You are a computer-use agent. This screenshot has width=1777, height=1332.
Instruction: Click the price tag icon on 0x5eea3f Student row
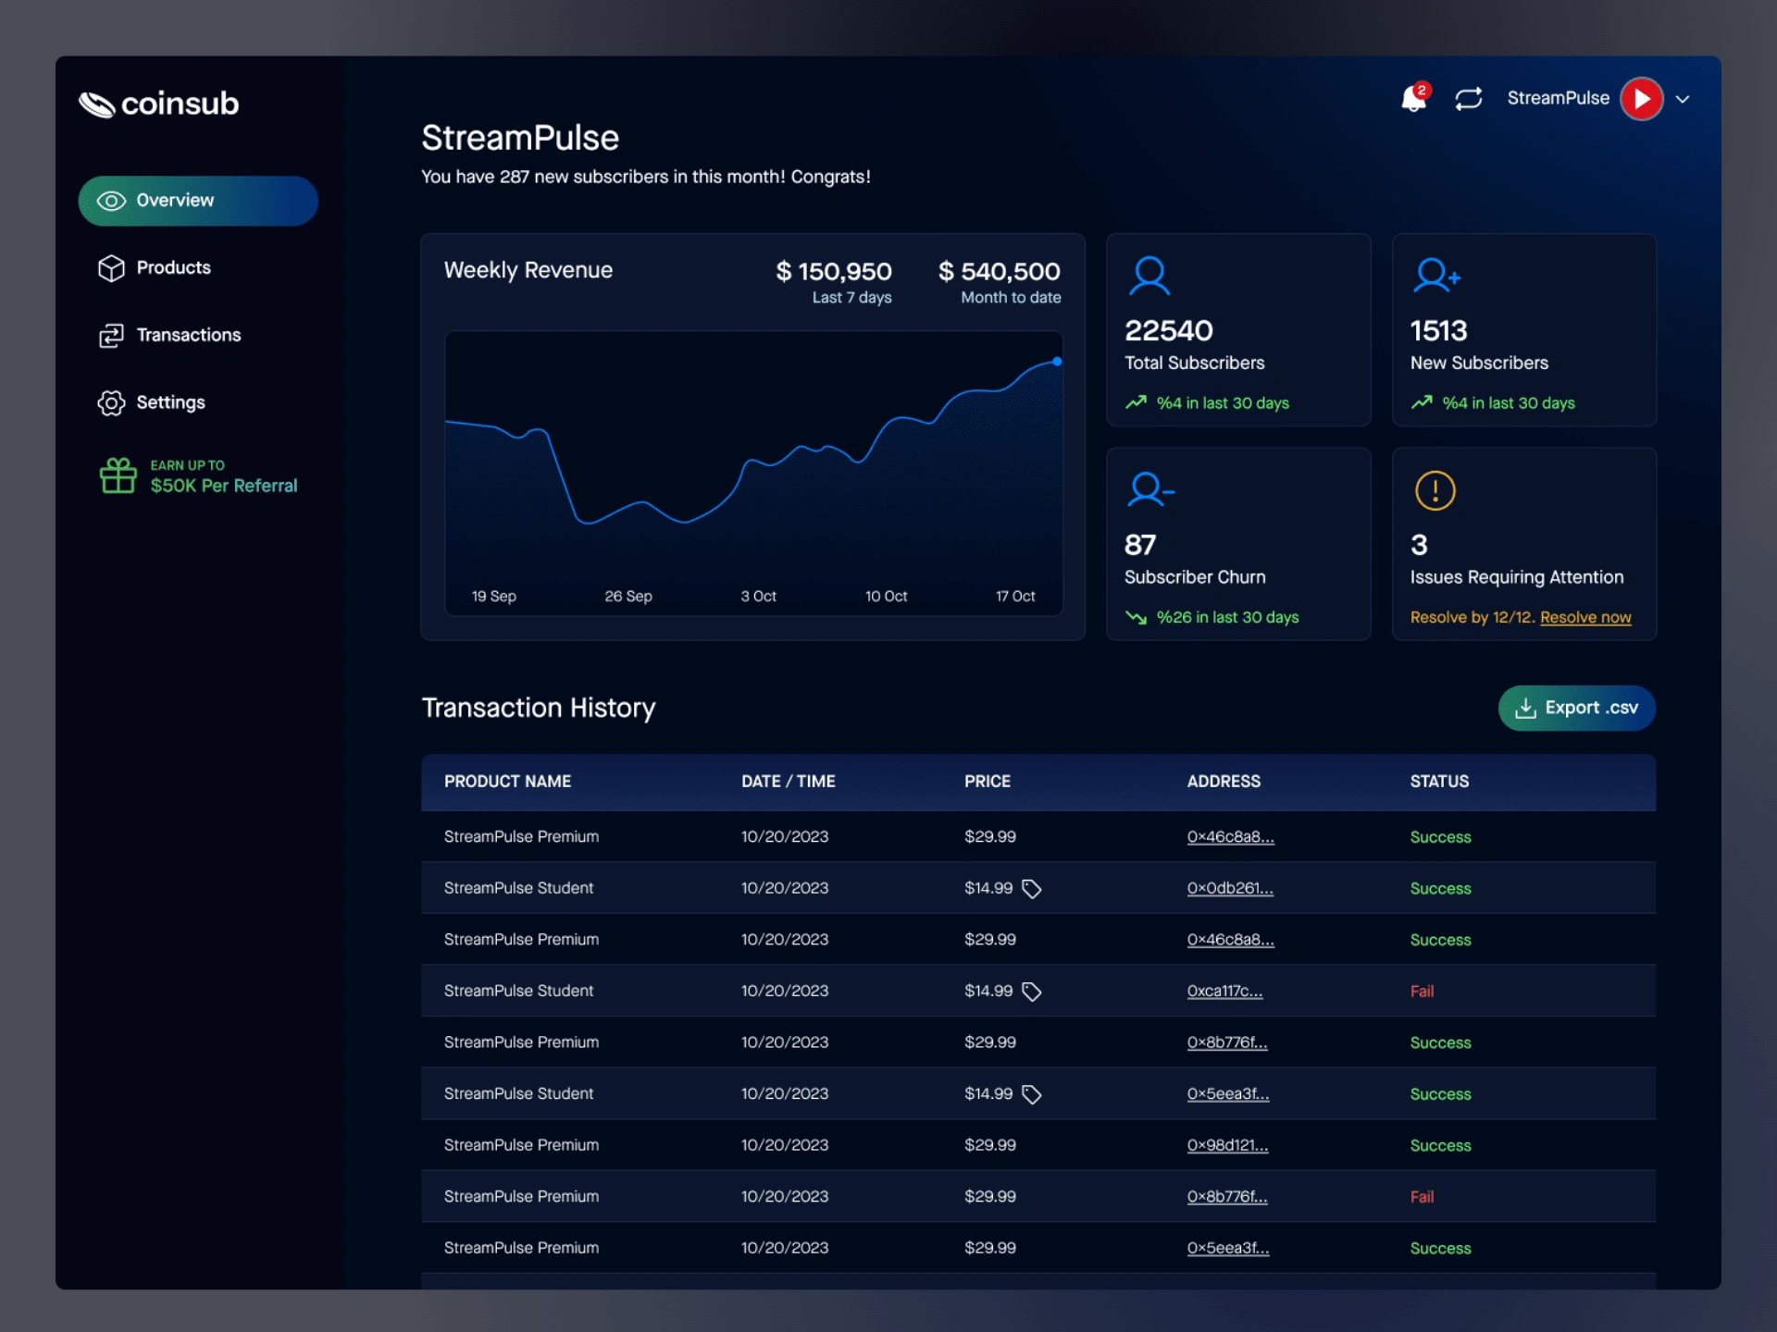[x=1031, y=1094]
